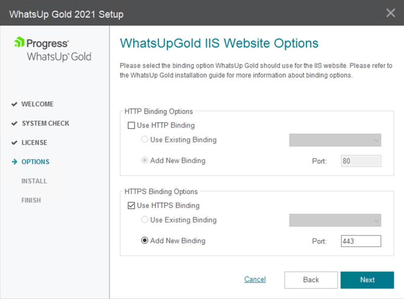Click the WhatsUpGold IIS Website Options heading
The height and width of the screenshot is (299, 404).
tap(219, 43)
